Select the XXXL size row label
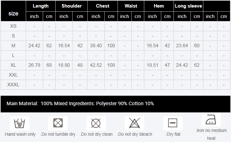Screen dimensions: 231x142 [13, 85]
